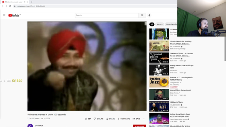Open Classical Music for Reading thumbnail
This screenshot has width=226, height=127.
(159, 46)
